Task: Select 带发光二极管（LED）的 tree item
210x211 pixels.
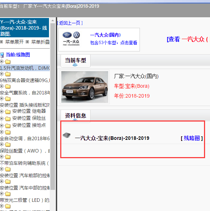Action: point(25,200)
